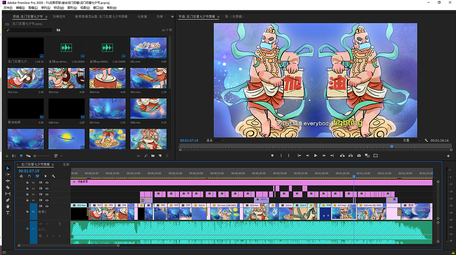
Task: Select the Type tool
Action: point(8,213)
